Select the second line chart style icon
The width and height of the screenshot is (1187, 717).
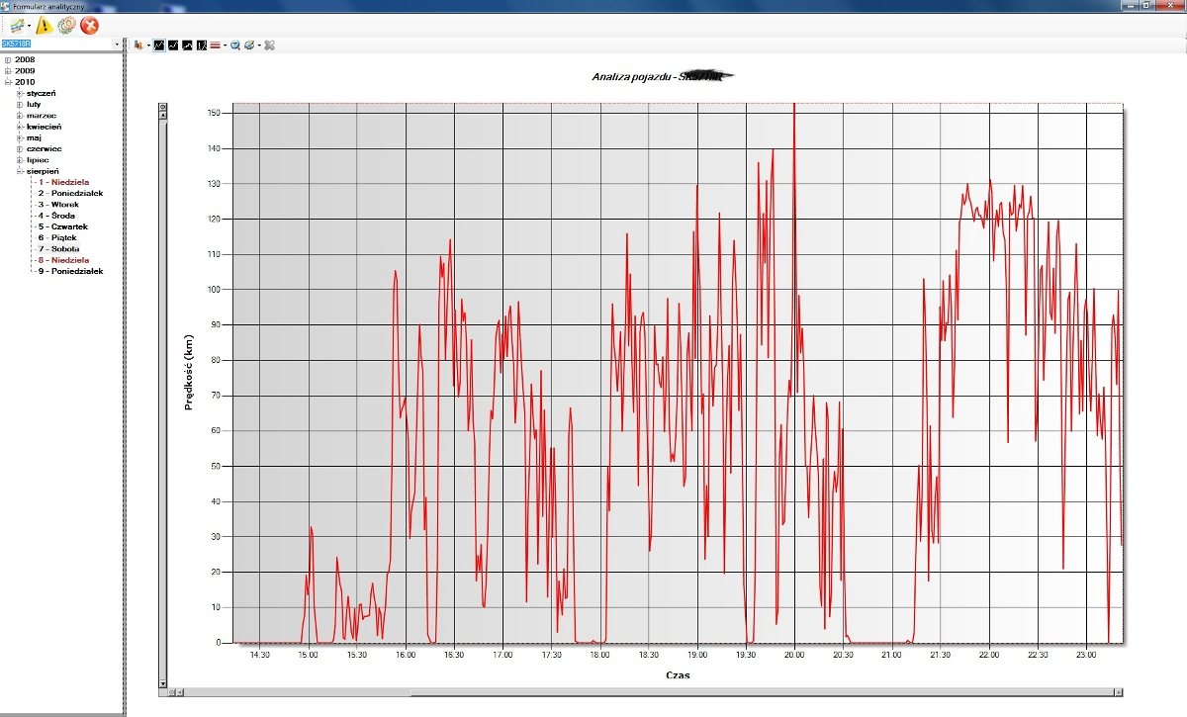[173, 45]
